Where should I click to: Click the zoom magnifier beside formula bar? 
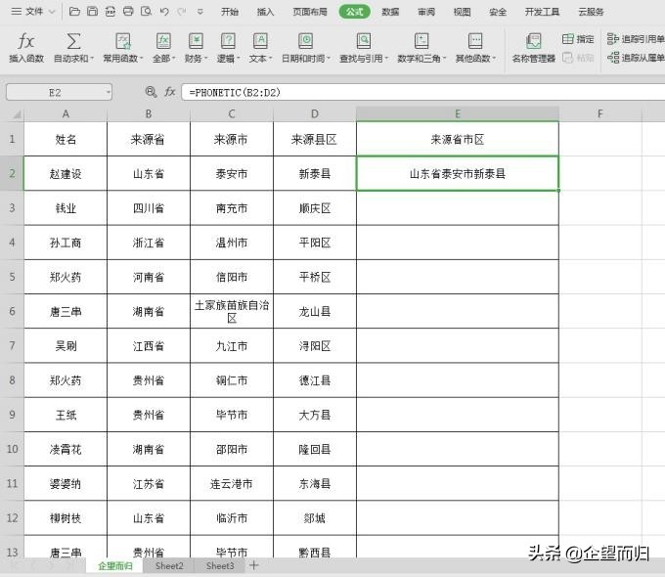tap(151, 92)
